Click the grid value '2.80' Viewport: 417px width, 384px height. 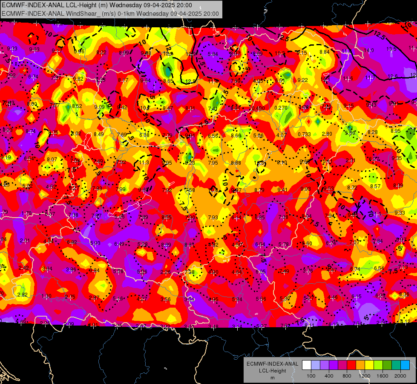[327, 134]
